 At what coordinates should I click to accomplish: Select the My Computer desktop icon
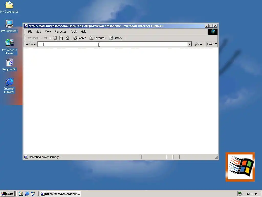point(9,26)
